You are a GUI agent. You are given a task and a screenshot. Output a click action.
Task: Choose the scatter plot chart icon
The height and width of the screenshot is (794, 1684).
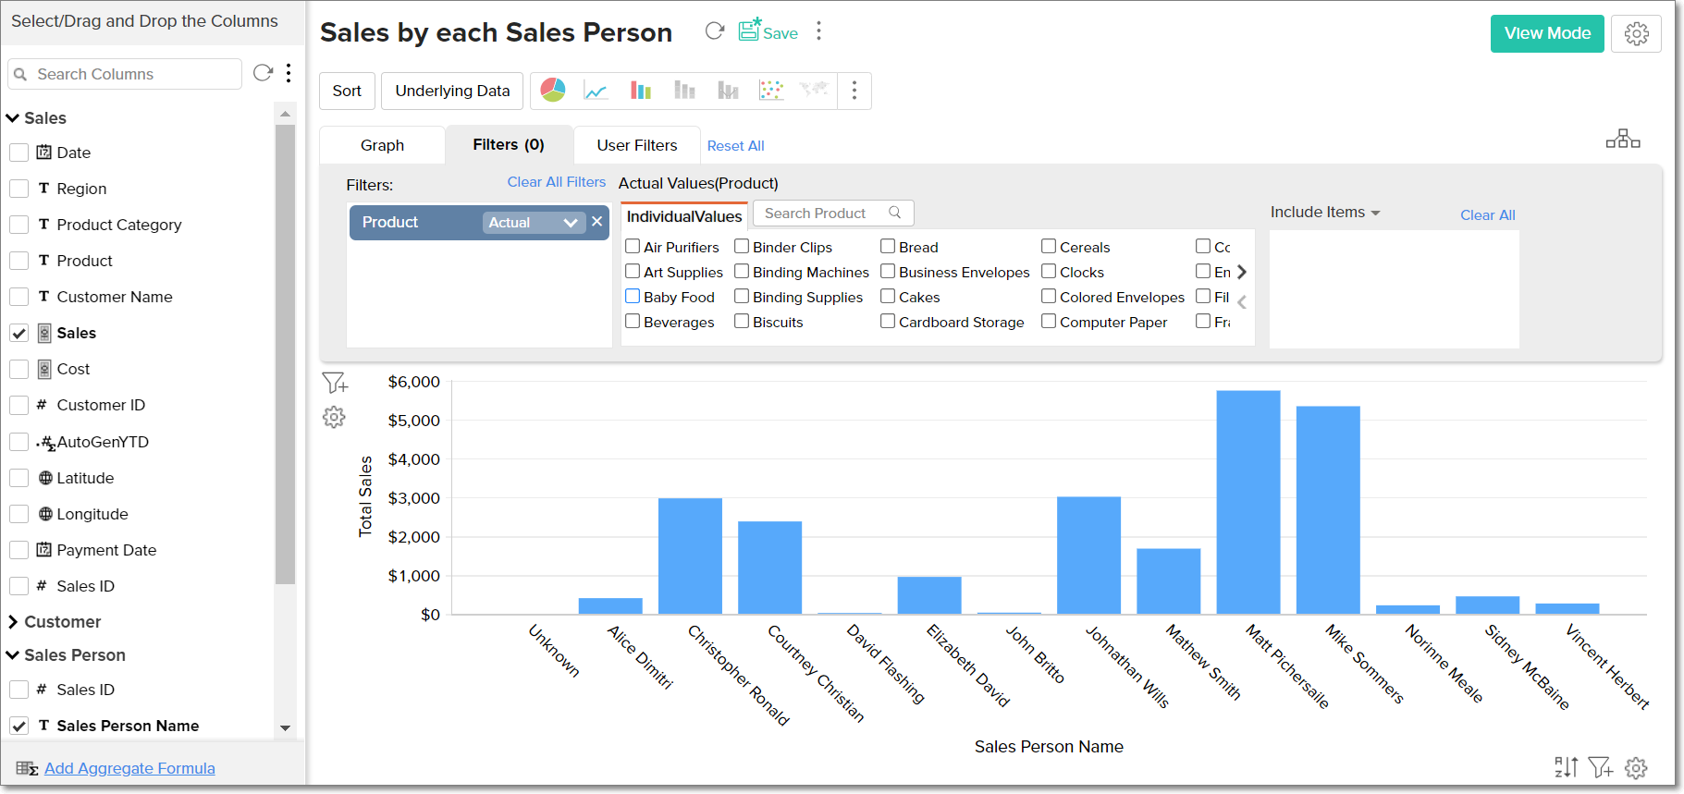point(770,91)
